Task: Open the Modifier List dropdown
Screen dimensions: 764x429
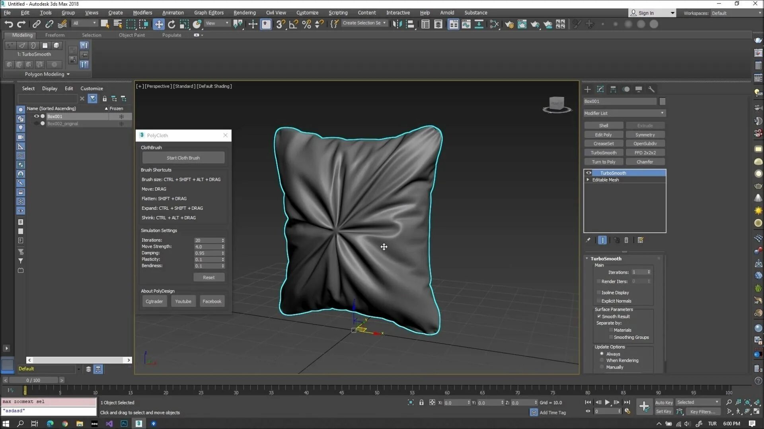Action: [x=624, y=113]
